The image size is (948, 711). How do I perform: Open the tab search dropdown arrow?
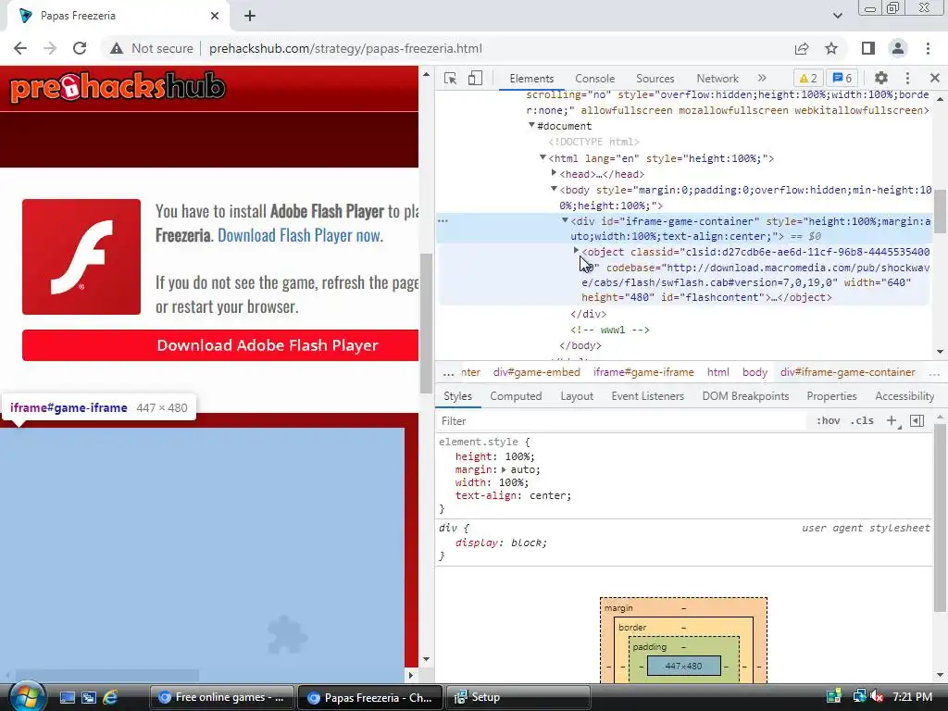pyautogui.click(x=837, y=16)
